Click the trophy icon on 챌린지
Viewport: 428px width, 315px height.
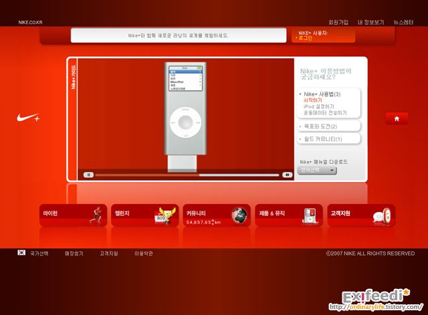pos(166,215)
